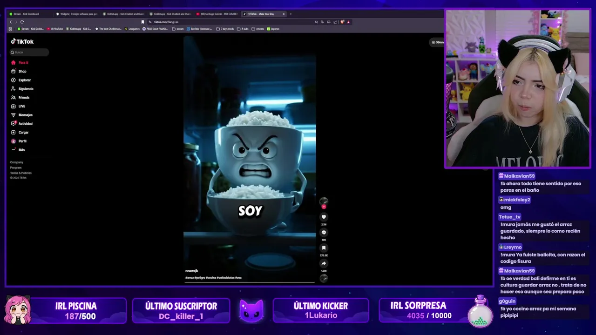Go to Explorar in the sidebar

click(21, 80)
